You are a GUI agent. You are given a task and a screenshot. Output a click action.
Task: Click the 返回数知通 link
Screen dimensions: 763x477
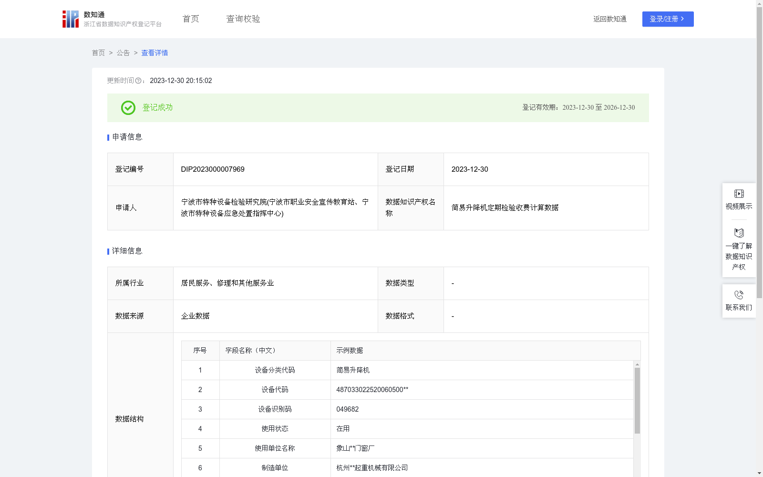pos(610,19)
